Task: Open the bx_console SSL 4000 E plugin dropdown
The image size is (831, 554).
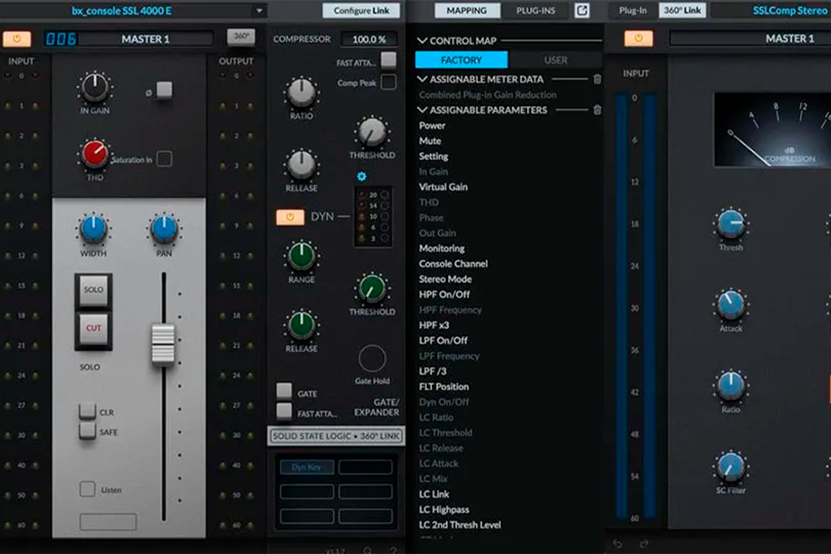Action: pos(260,11)
